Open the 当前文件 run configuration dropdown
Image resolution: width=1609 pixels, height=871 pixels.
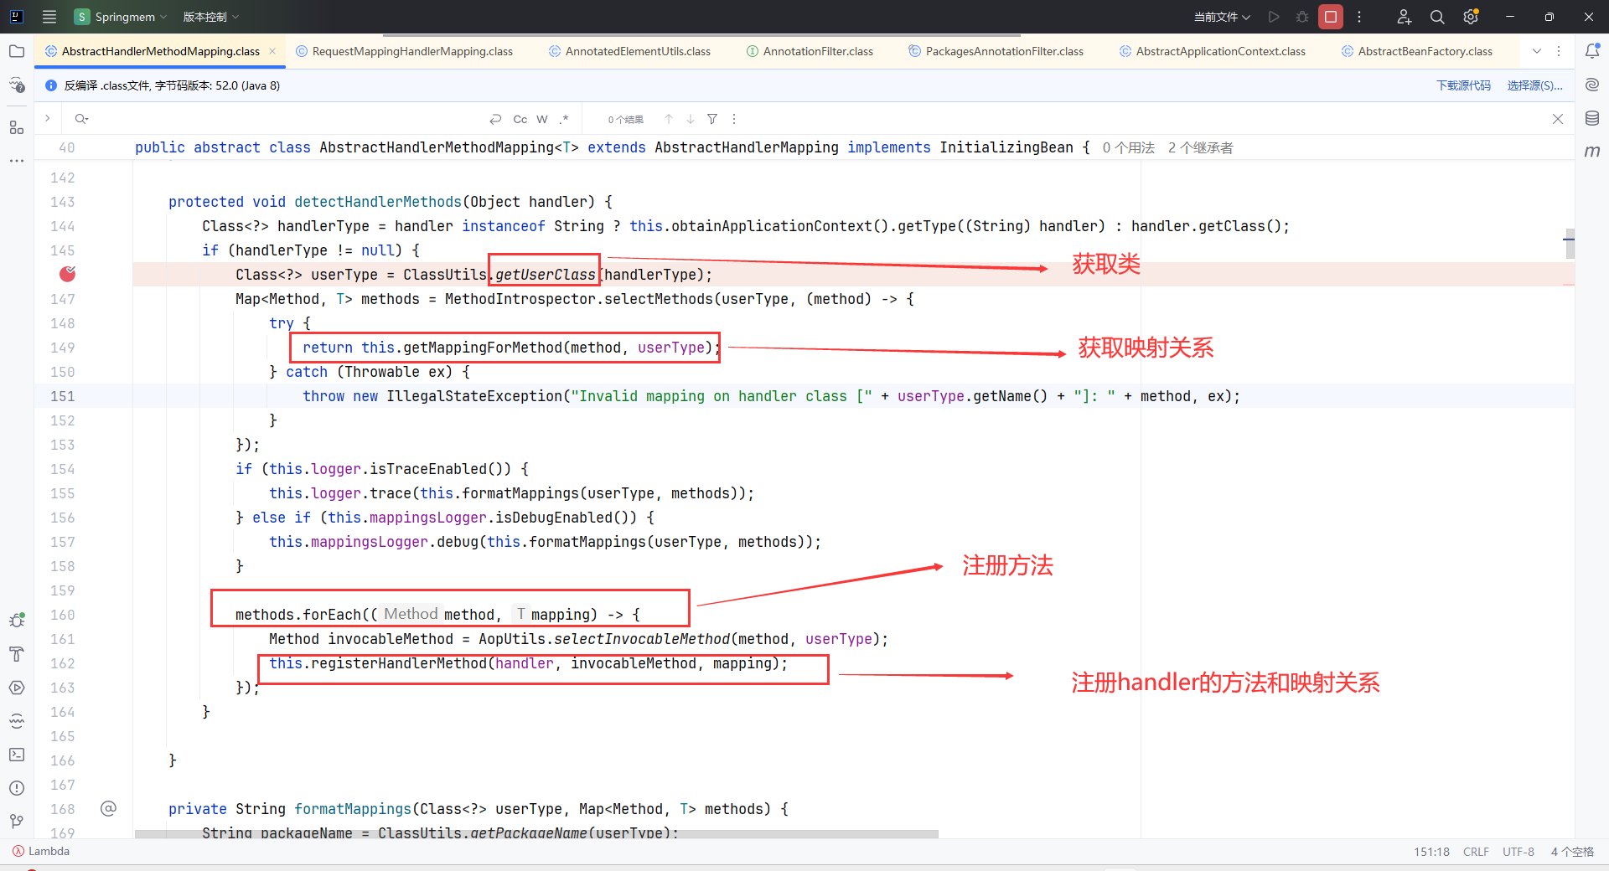pyautogui.click(x=1222, y=17)
